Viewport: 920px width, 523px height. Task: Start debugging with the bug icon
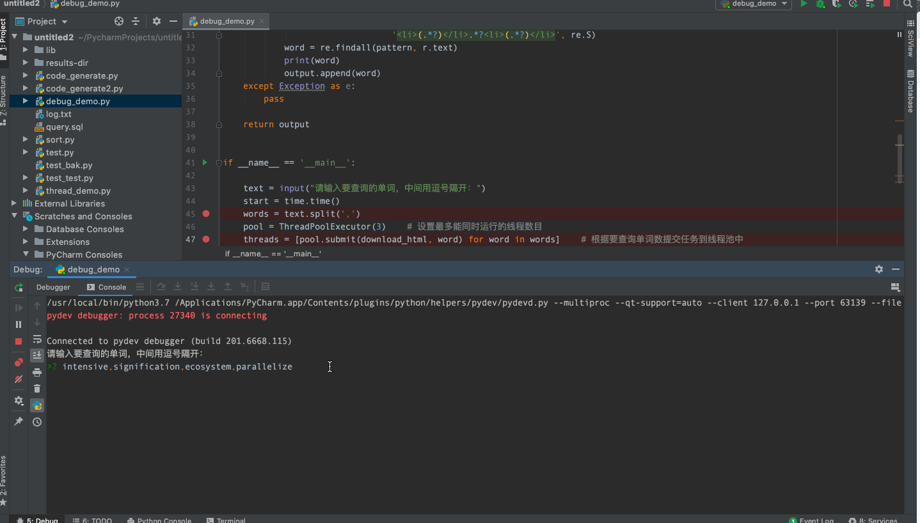(x=820, y=4)
